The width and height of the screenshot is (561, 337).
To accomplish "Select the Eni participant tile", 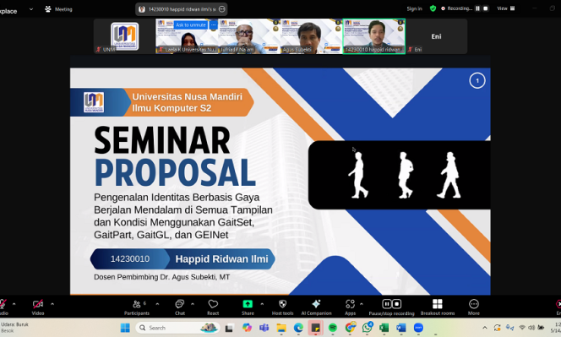I will tap(436, 36).
